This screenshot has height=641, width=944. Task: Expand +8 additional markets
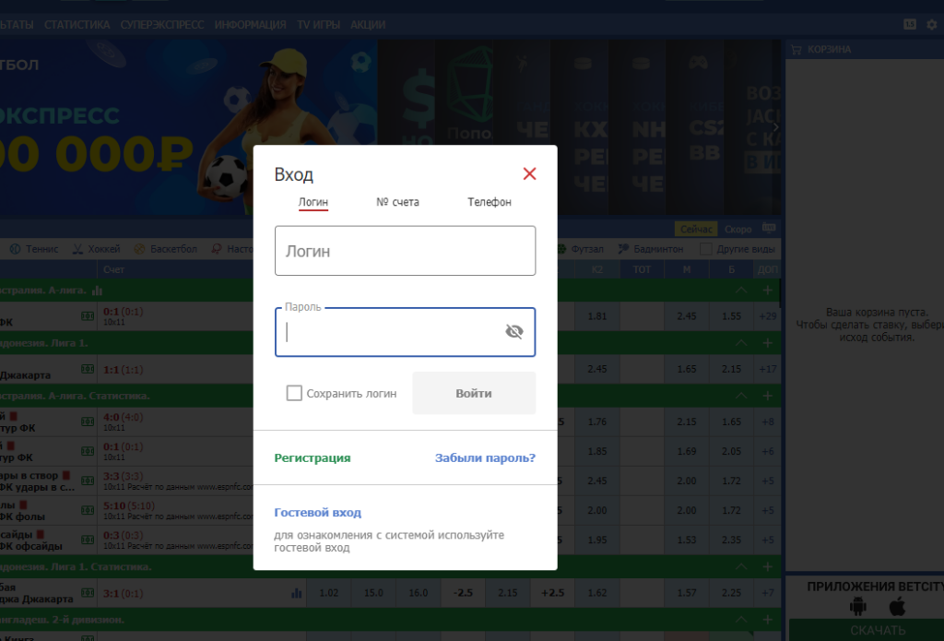(768, 421)
